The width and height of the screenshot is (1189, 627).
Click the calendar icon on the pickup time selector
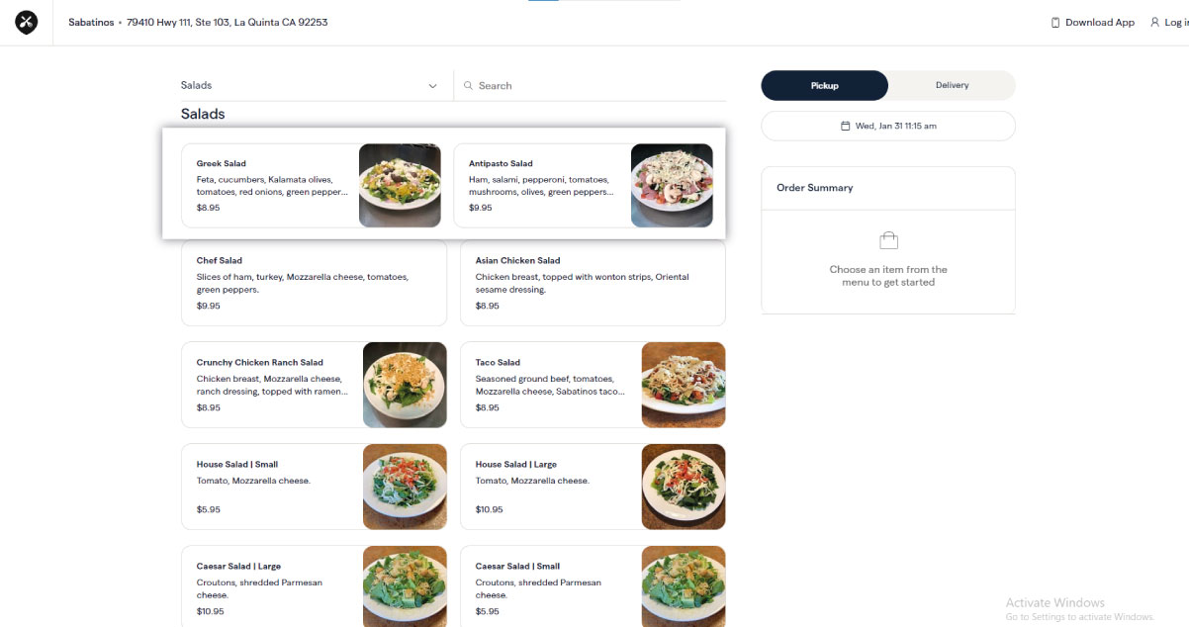844,126
